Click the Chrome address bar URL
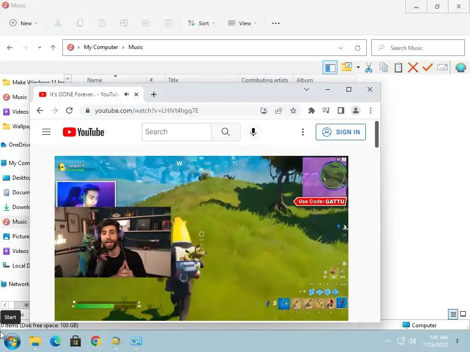The height and width of the screenshot is (352, 470). tap(146, 111)
